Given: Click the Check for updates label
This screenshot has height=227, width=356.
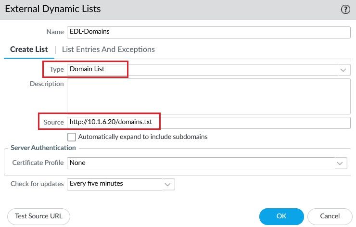Looking at the screenshot, I should click(x=37, y=184).
